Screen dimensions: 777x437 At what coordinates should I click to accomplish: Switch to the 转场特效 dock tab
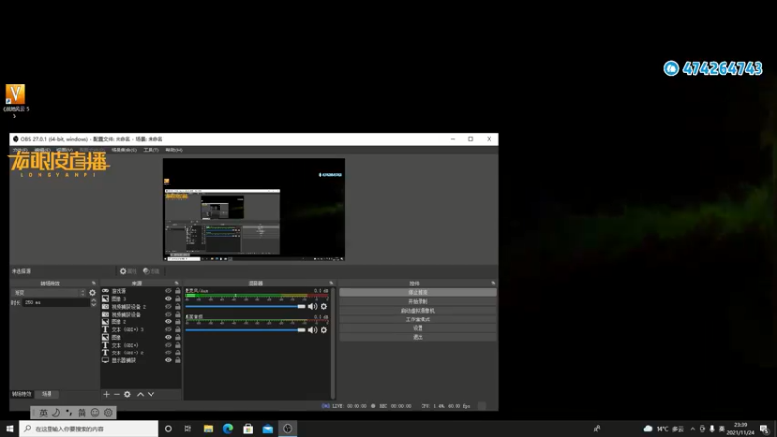21,394
